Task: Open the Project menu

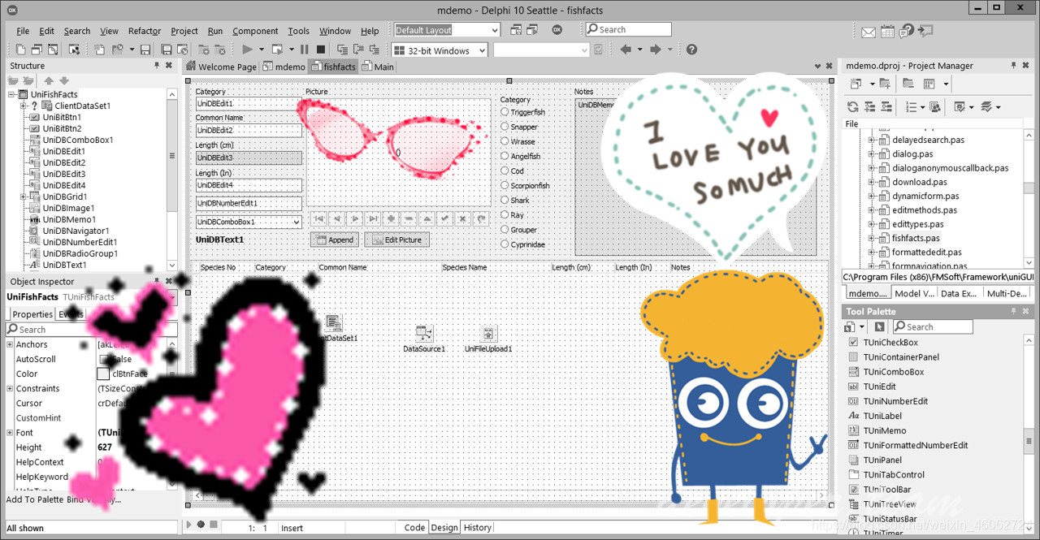Action: click(x=184, y=31)
